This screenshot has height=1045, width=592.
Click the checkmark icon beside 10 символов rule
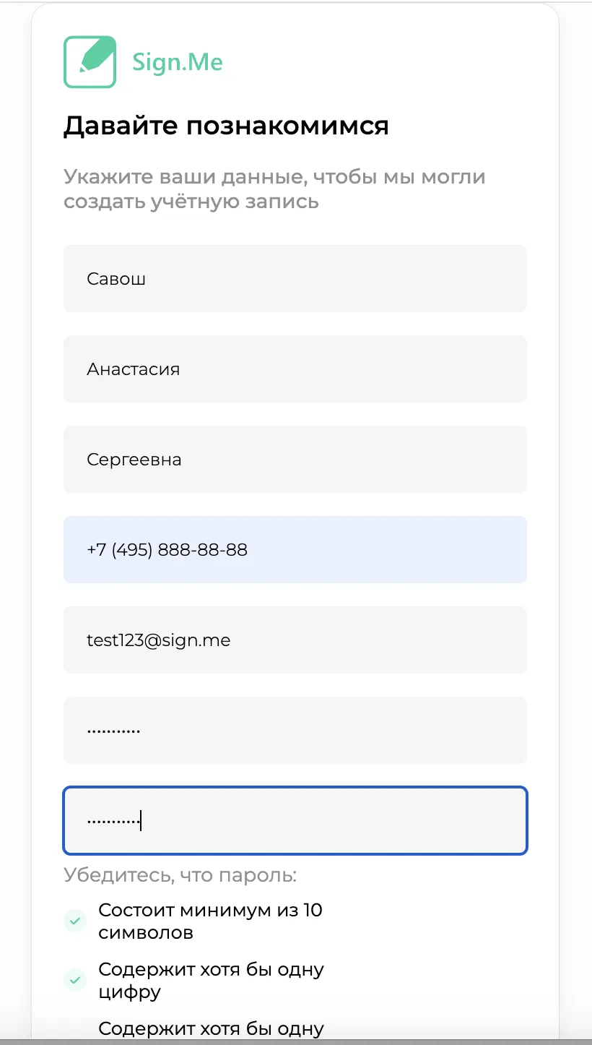point(75,921)
